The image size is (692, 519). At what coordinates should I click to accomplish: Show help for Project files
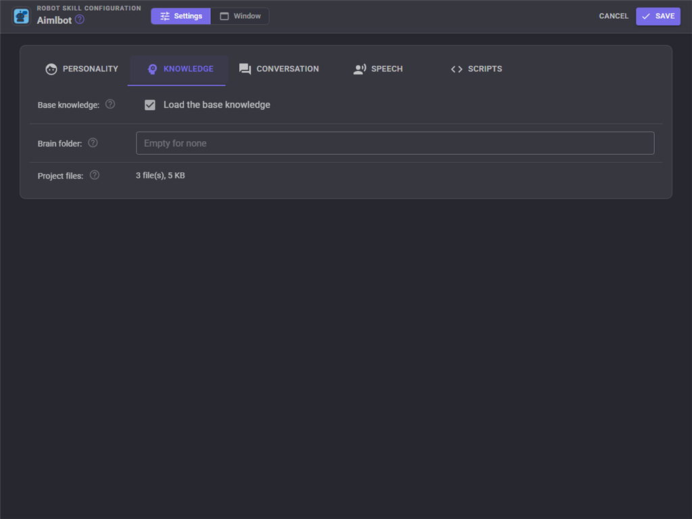pos(95,175)
